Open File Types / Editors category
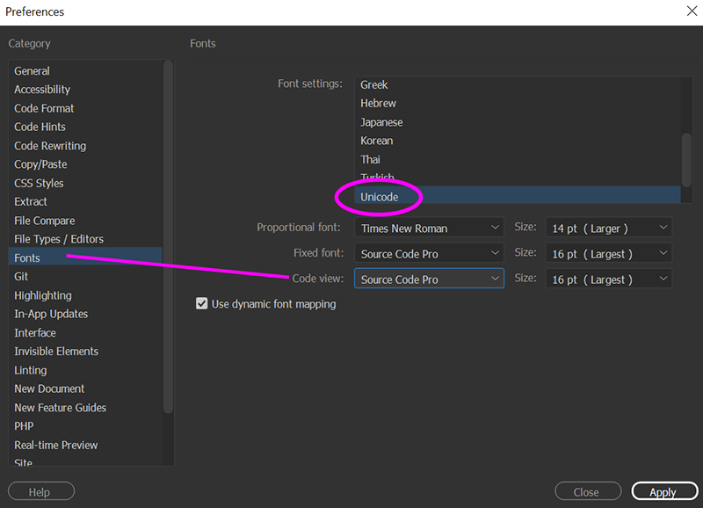The image size is (703, 508). (85, 239)
